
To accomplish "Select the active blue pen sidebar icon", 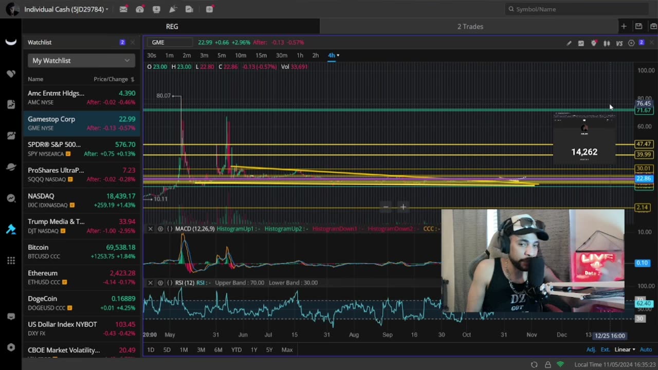I will (11, 229).
